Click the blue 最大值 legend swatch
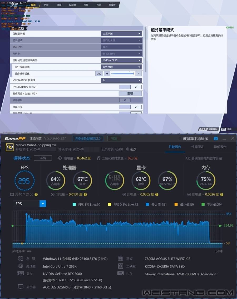Viewport: 237px width, 299px height. 147,205
